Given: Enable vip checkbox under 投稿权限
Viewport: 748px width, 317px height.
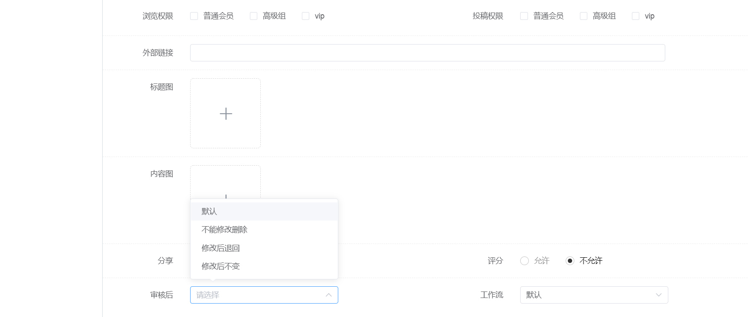Looking at the screenshot, I should tap(636, 16).
